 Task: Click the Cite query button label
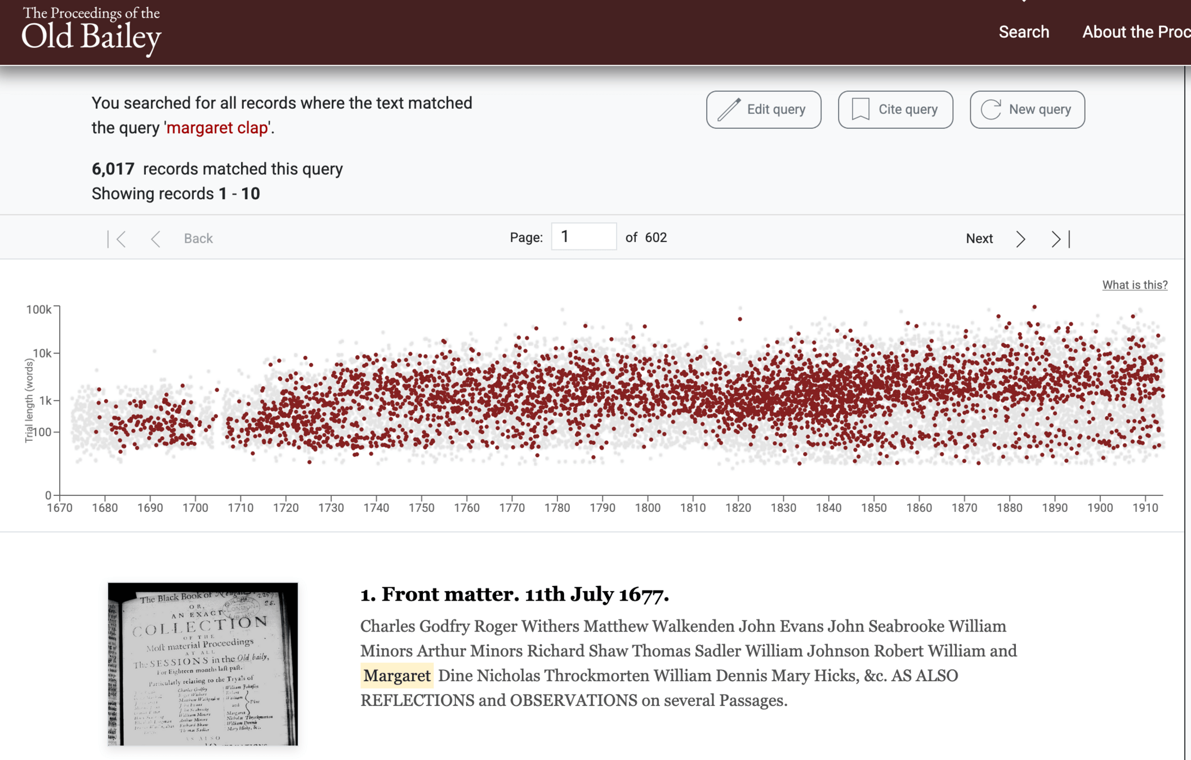pyautogui.click(x=908, y=109)
